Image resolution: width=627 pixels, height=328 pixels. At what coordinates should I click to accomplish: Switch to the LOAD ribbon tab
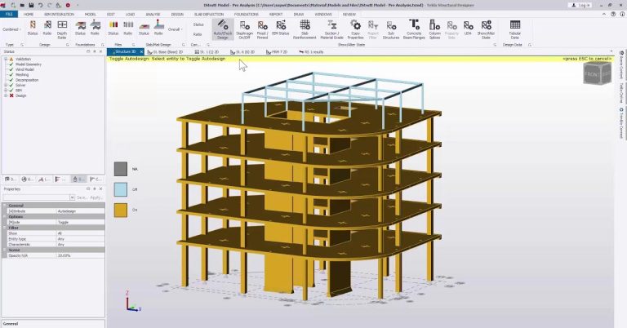[x=130, y=14]
